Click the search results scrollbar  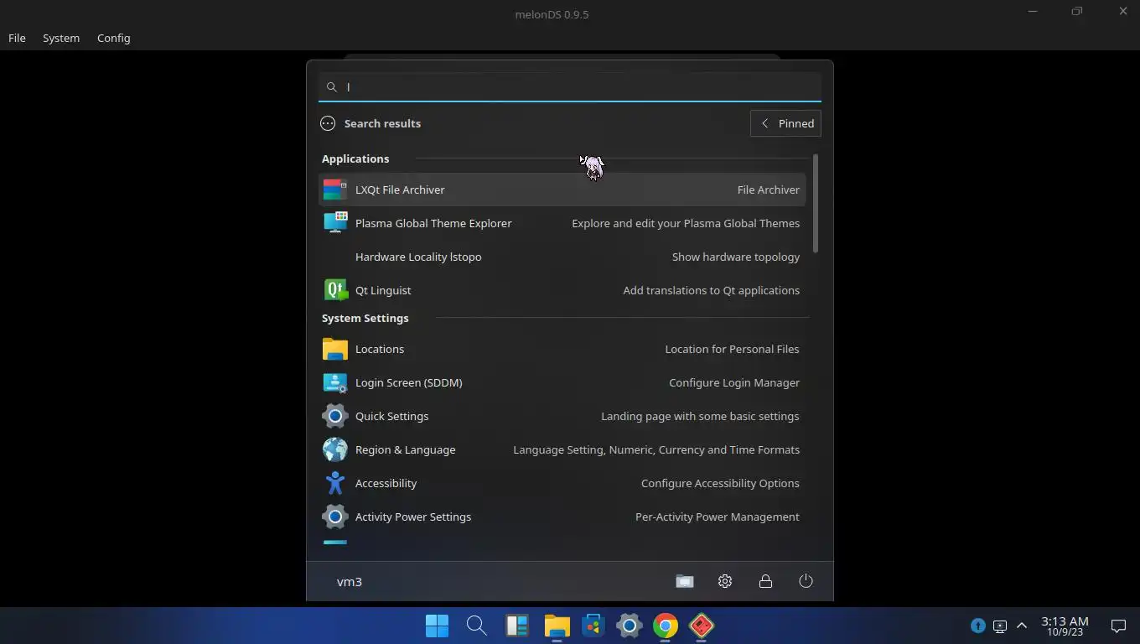815,204
